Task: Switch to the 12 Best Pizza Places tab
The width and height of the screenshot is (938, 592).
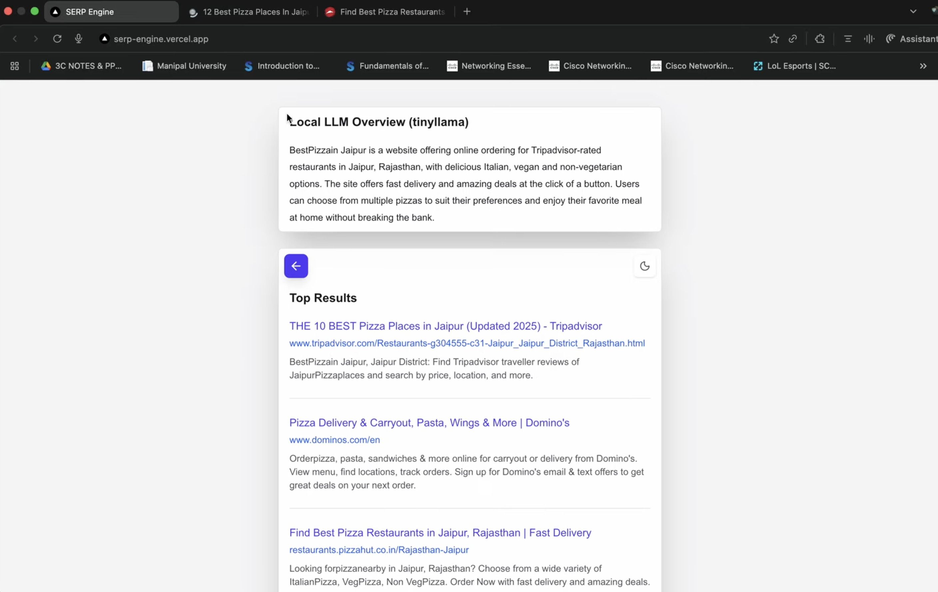Action: click(249, 12)
